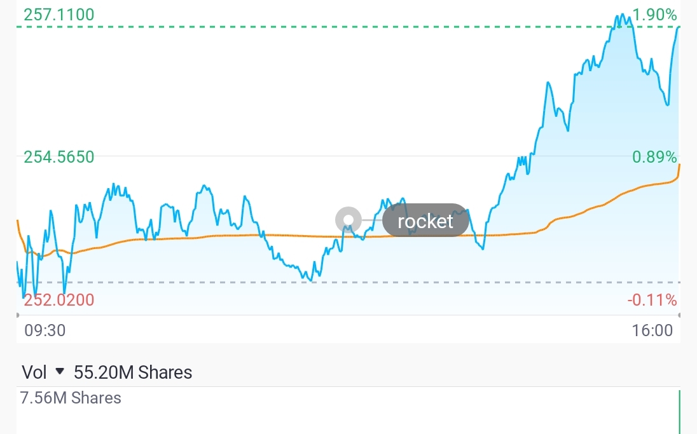Screen dimensions: 697x434
Task: Click the left endpoint dot of time axis
Action: (x=17, y=315)
